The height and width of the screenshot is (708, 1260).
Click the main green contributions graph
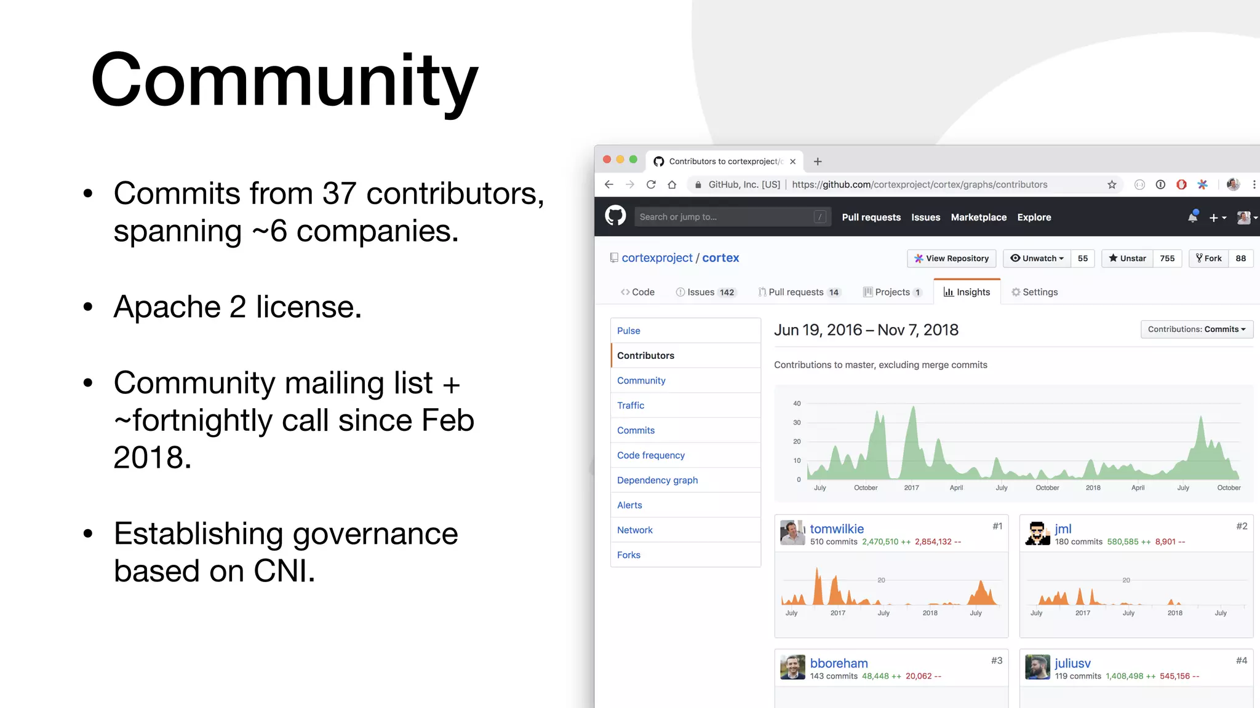pos(1013,442)
